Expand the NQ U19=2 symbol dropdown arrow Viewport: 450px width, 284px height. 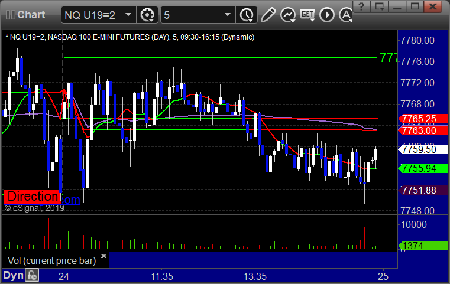click(128, 15)
